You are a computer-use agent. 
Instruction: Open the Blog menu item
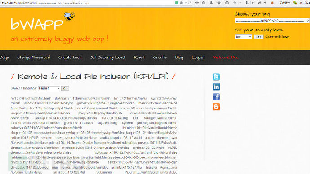point(179,57)
